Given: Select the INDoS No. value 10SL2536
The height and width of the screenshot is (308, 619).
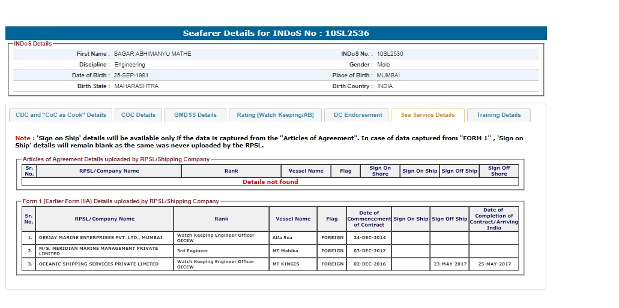Looking at the screenshot, I should pyautogui.click(x=390, y=54).
